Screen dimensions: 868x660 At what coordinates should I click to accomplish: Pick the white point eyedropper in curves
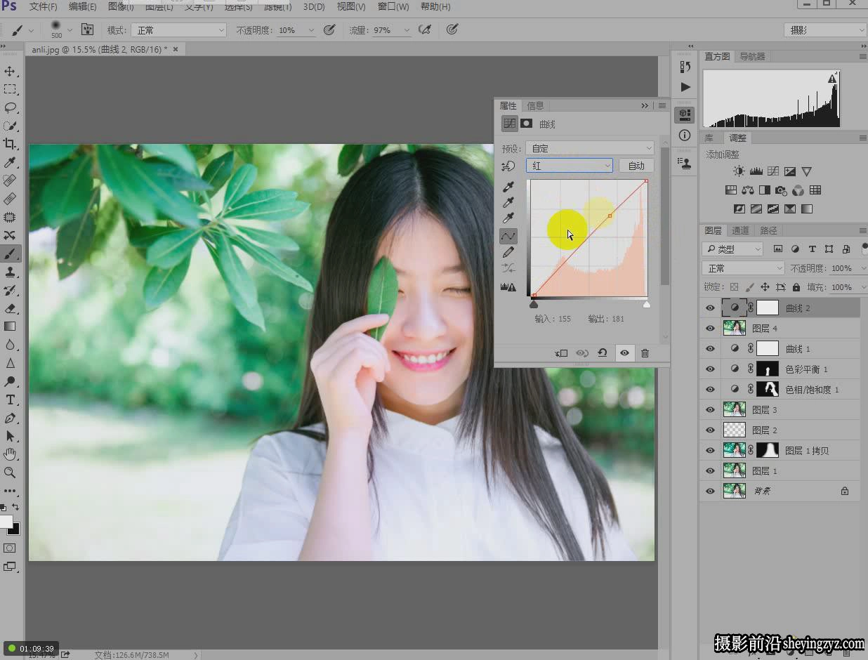pyautogui.click(x=508, y=219)
